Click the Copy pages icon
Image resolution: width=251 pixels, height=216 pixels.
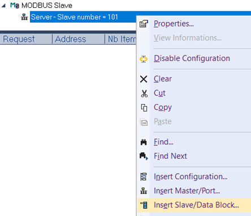point(144,107)
